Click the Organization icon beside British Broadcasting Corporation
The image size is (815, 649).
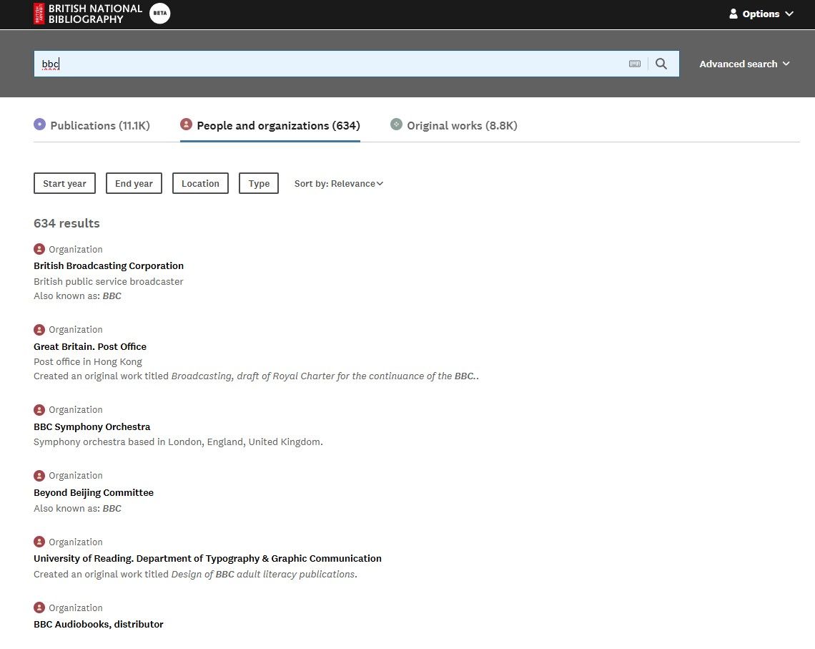(39, 249)
